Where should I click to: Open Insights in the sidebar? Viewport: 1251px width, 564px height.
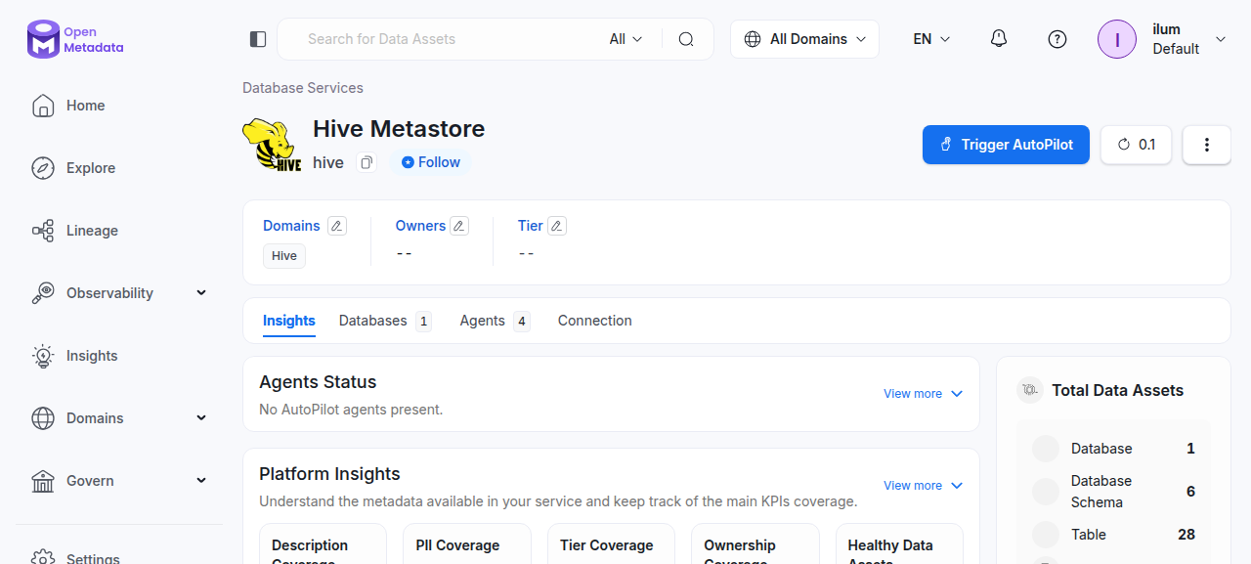[92, 356]
